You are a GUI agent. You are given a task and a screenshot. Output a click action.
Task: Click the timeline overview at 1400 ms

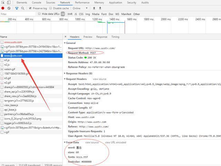114,19
